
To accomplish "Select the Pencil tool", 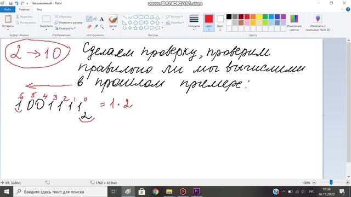I will click(x=89, y=19).
